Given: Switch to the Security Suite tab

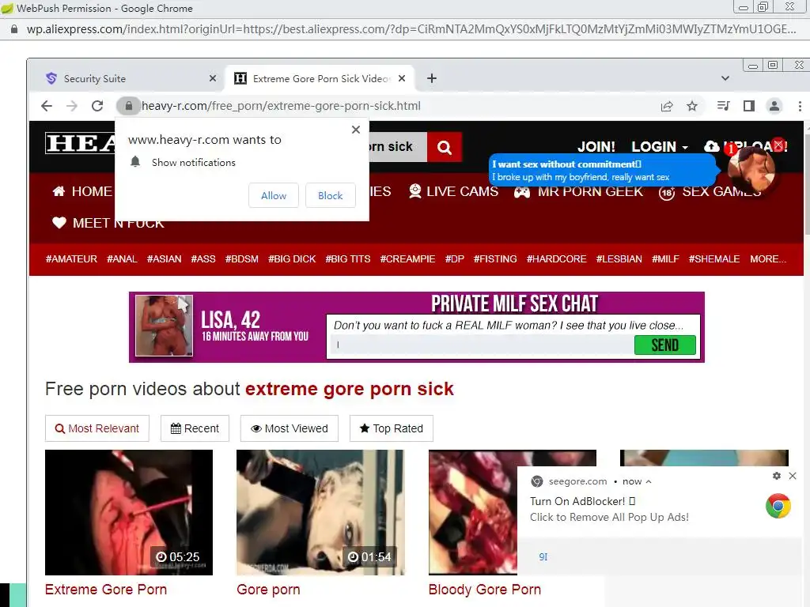Looking at the screenshot, I should [x=129, y=78].
